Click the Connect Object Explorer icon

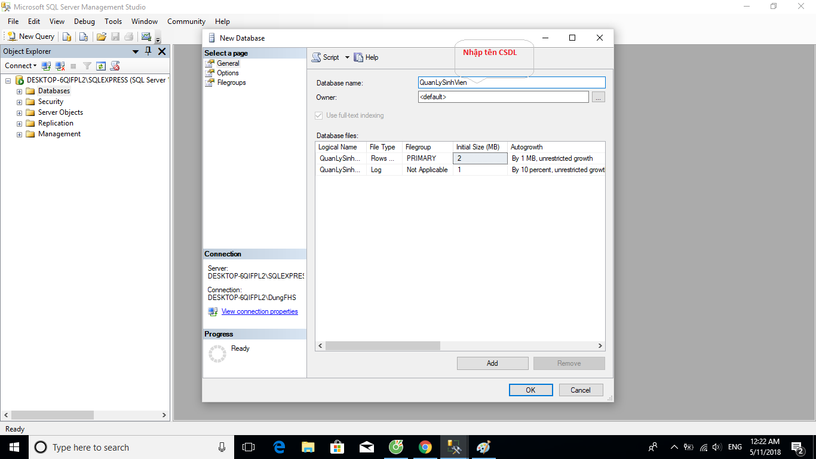46,66
